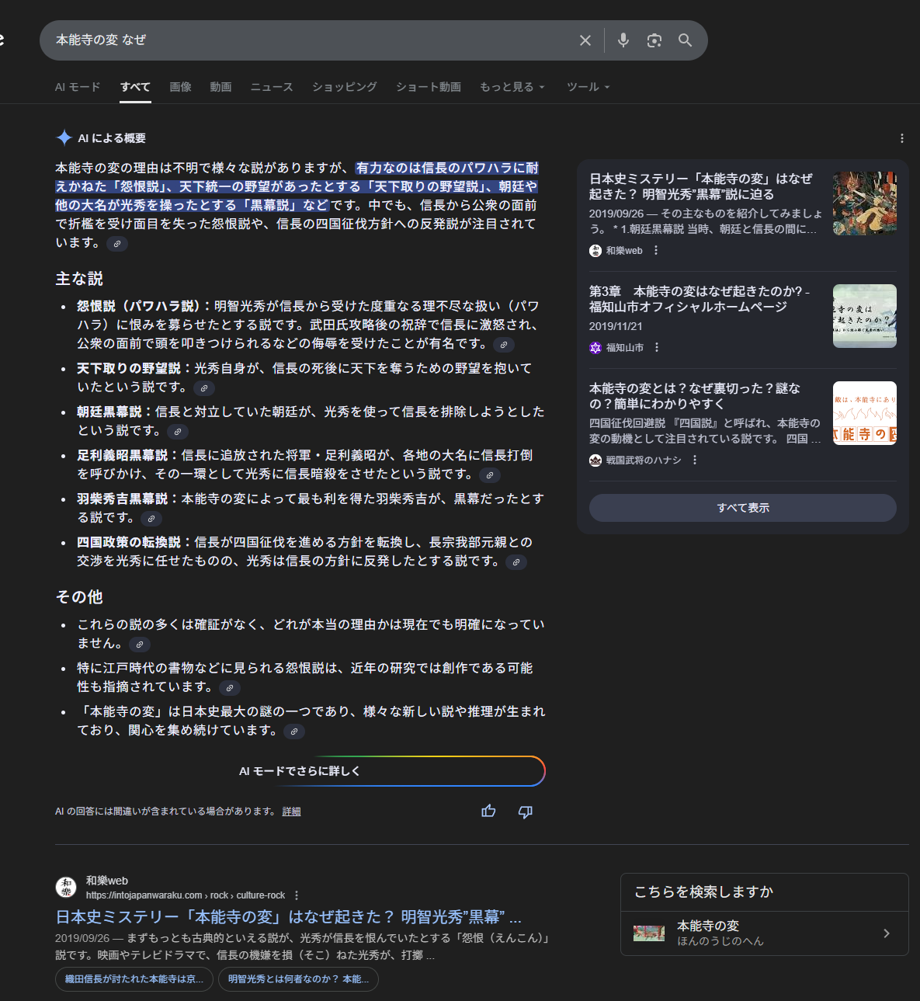920x1001 pixels.
Task: Open the 和樂web search result title link
Action: [288, 917]
